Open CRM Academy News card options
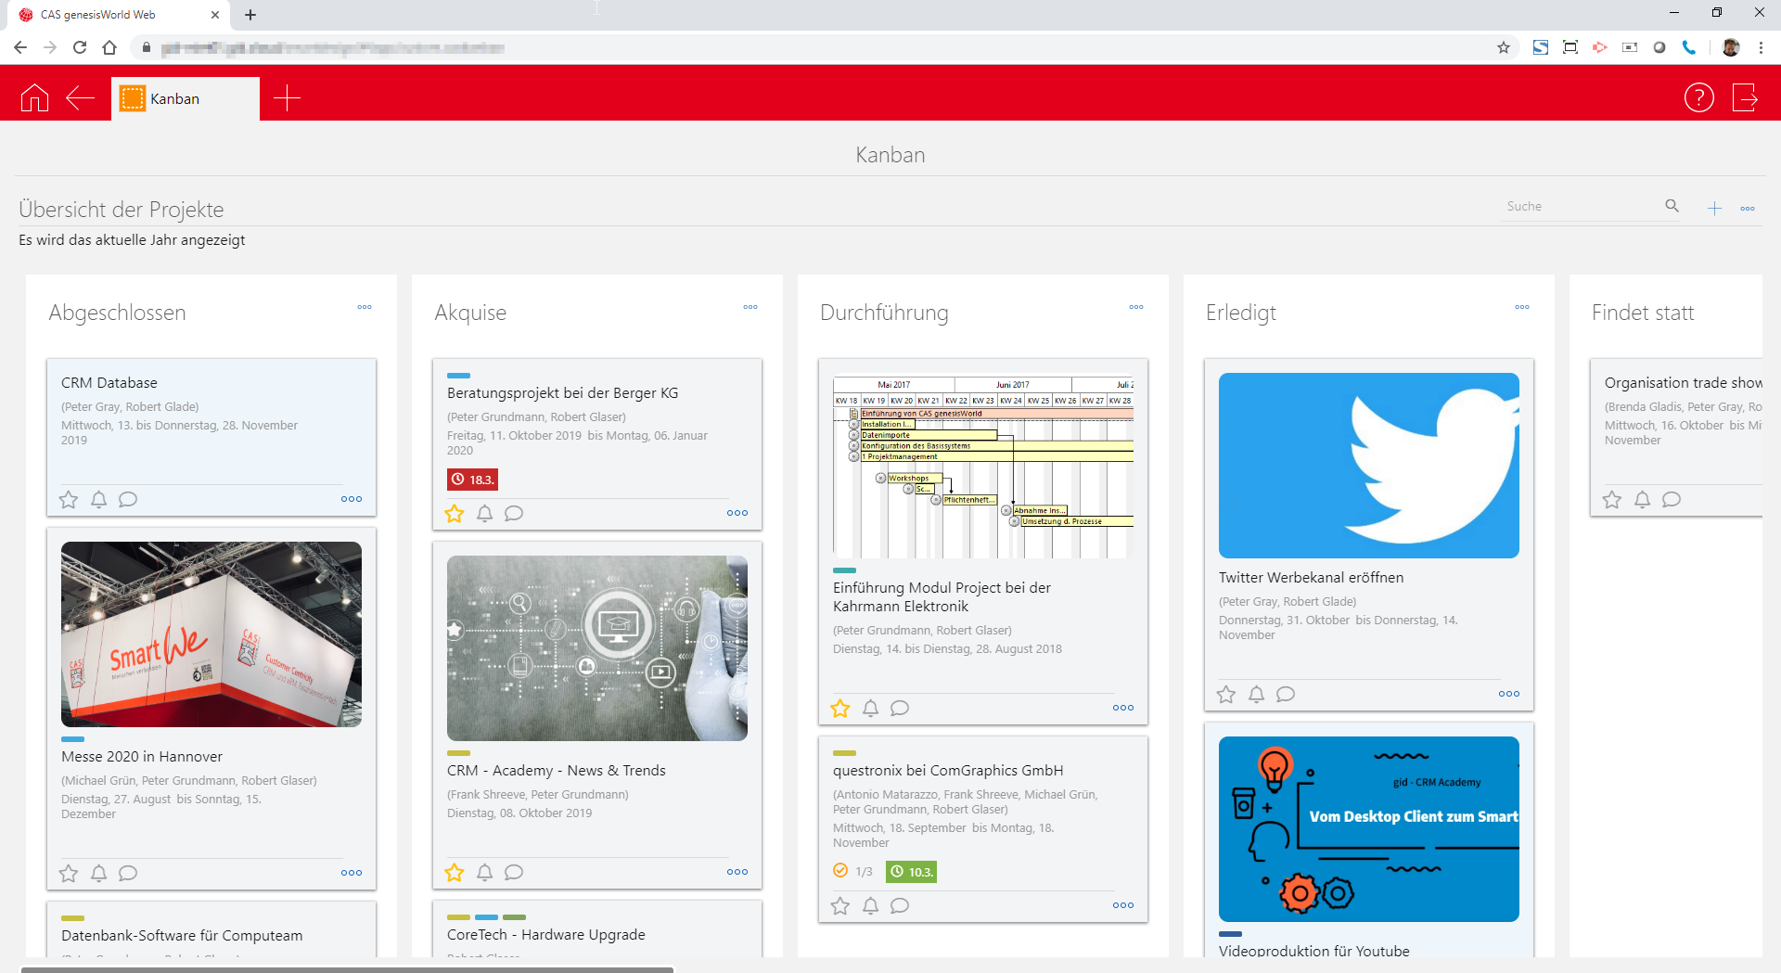1781x973 pixels. tap(737, 872)
